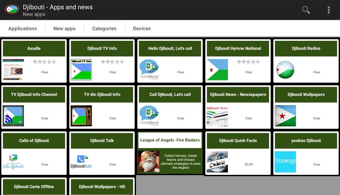Click the Free label under Djibouti Wallpapers
Viewport: 340px width, 195px height.
coord(317,118)
